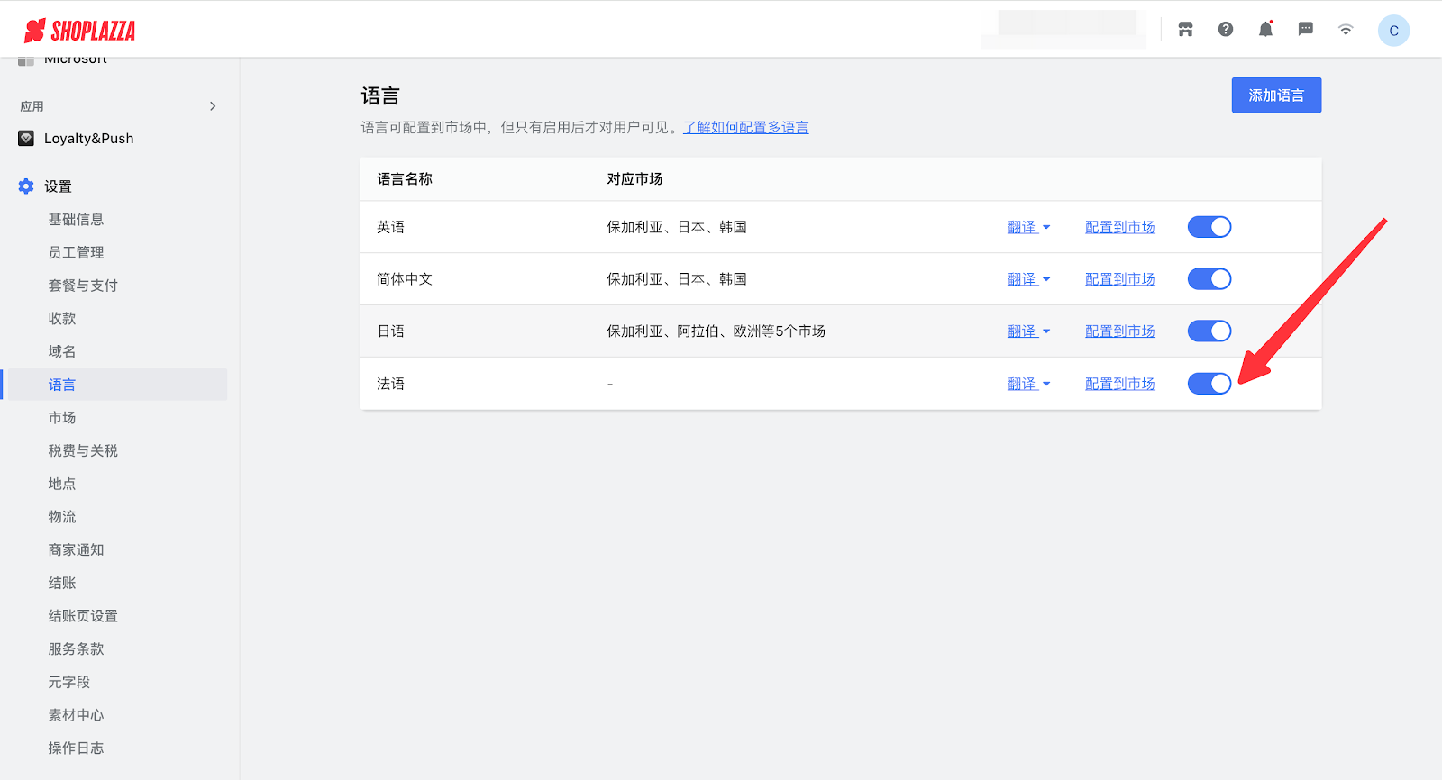Open 域名 settings in the sidebar
This screenshot has height=780, width=1442.
click(x=62, y=351)
